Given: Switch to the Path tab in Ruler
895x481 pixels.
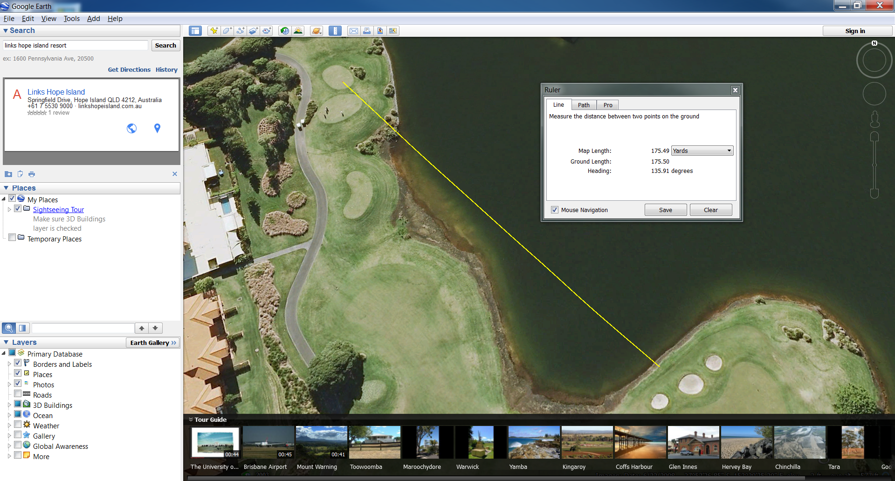Looking at the screenshot, I should pos(584,105).
